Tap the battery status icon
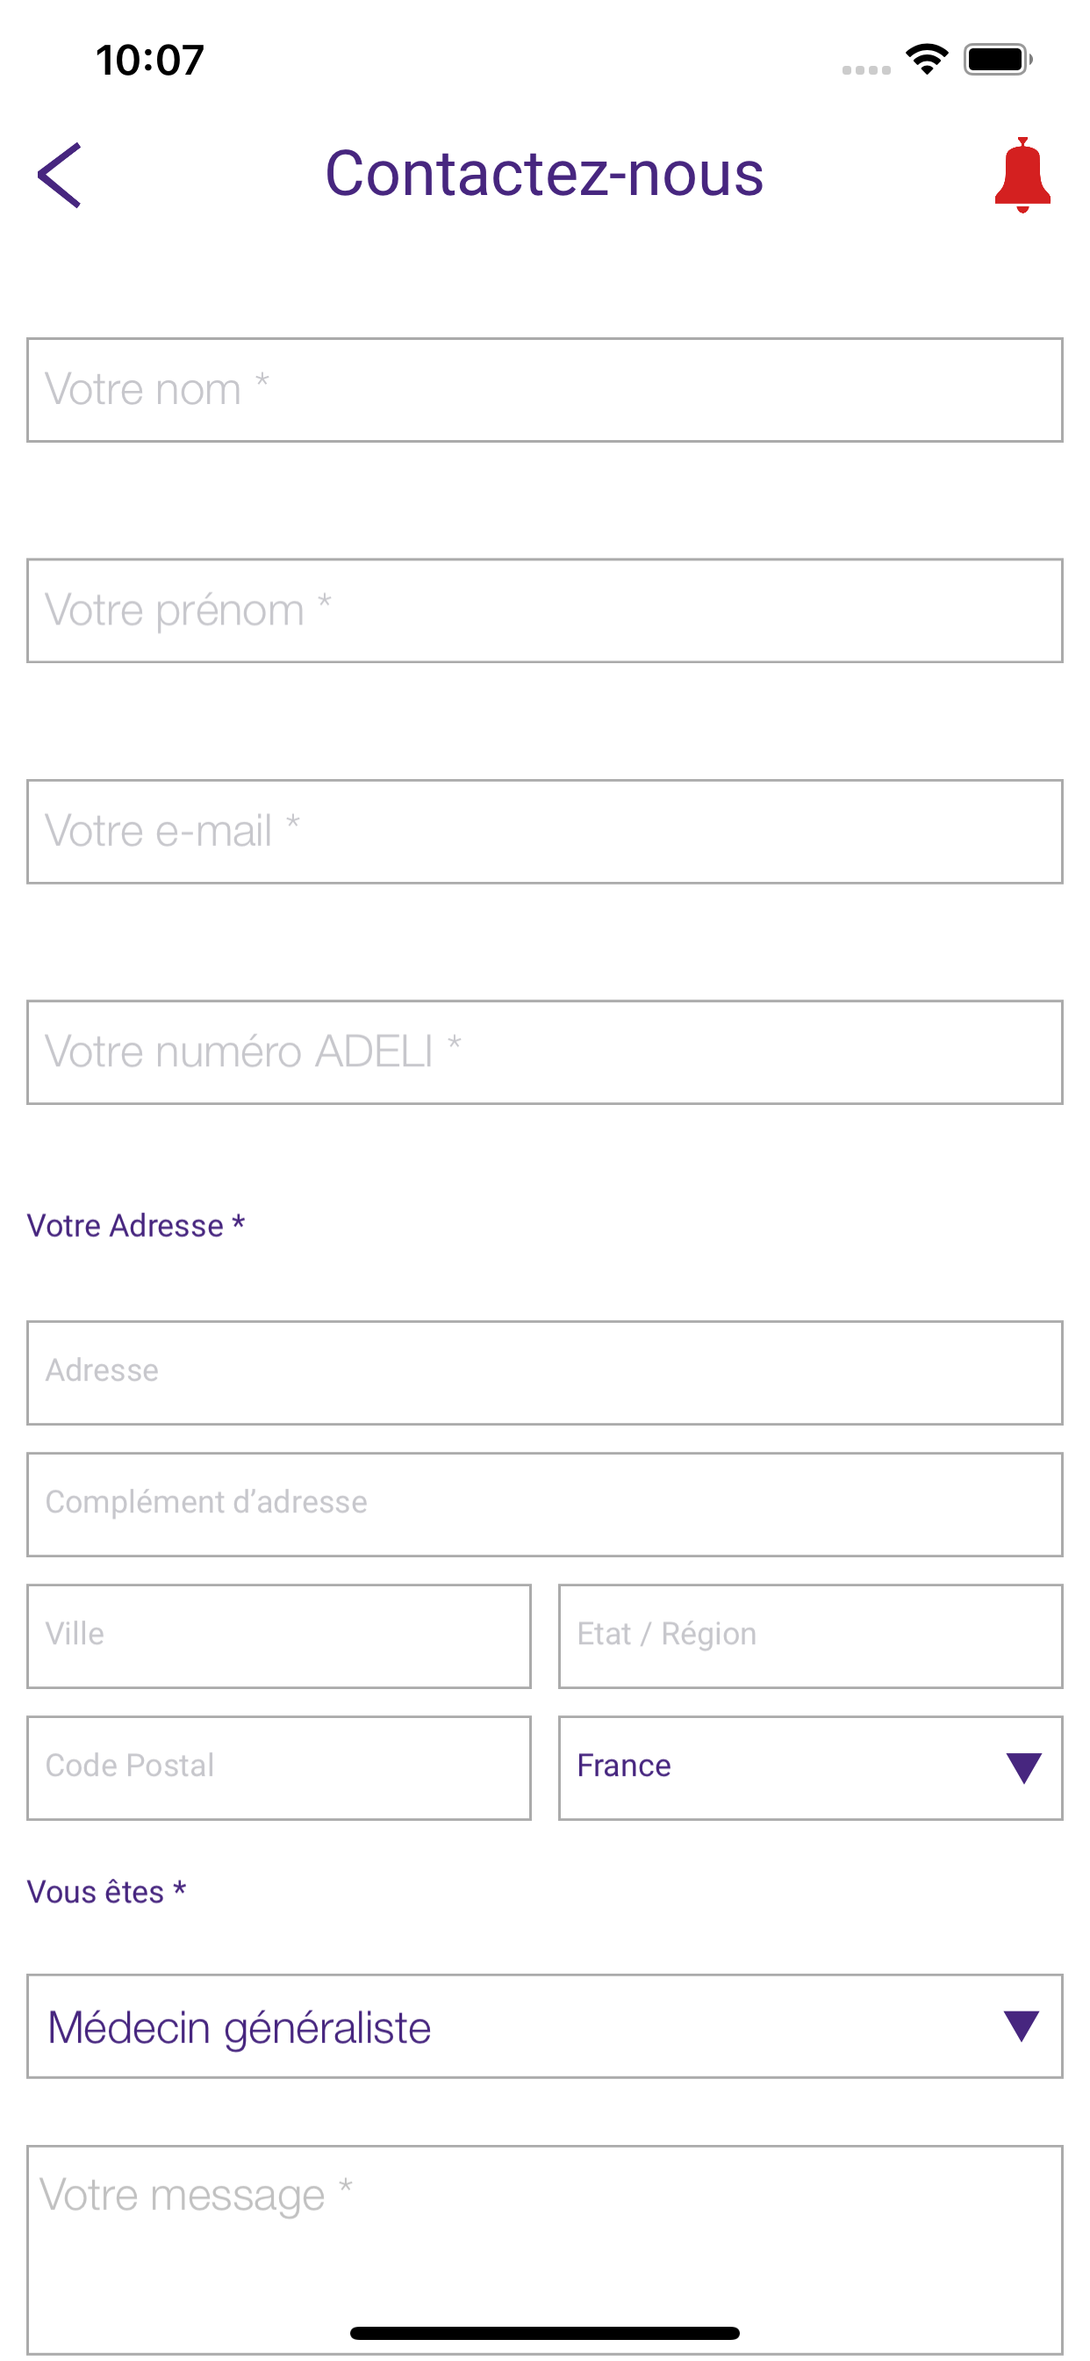Screen dimensions: 1090x2361 [999, 60]
